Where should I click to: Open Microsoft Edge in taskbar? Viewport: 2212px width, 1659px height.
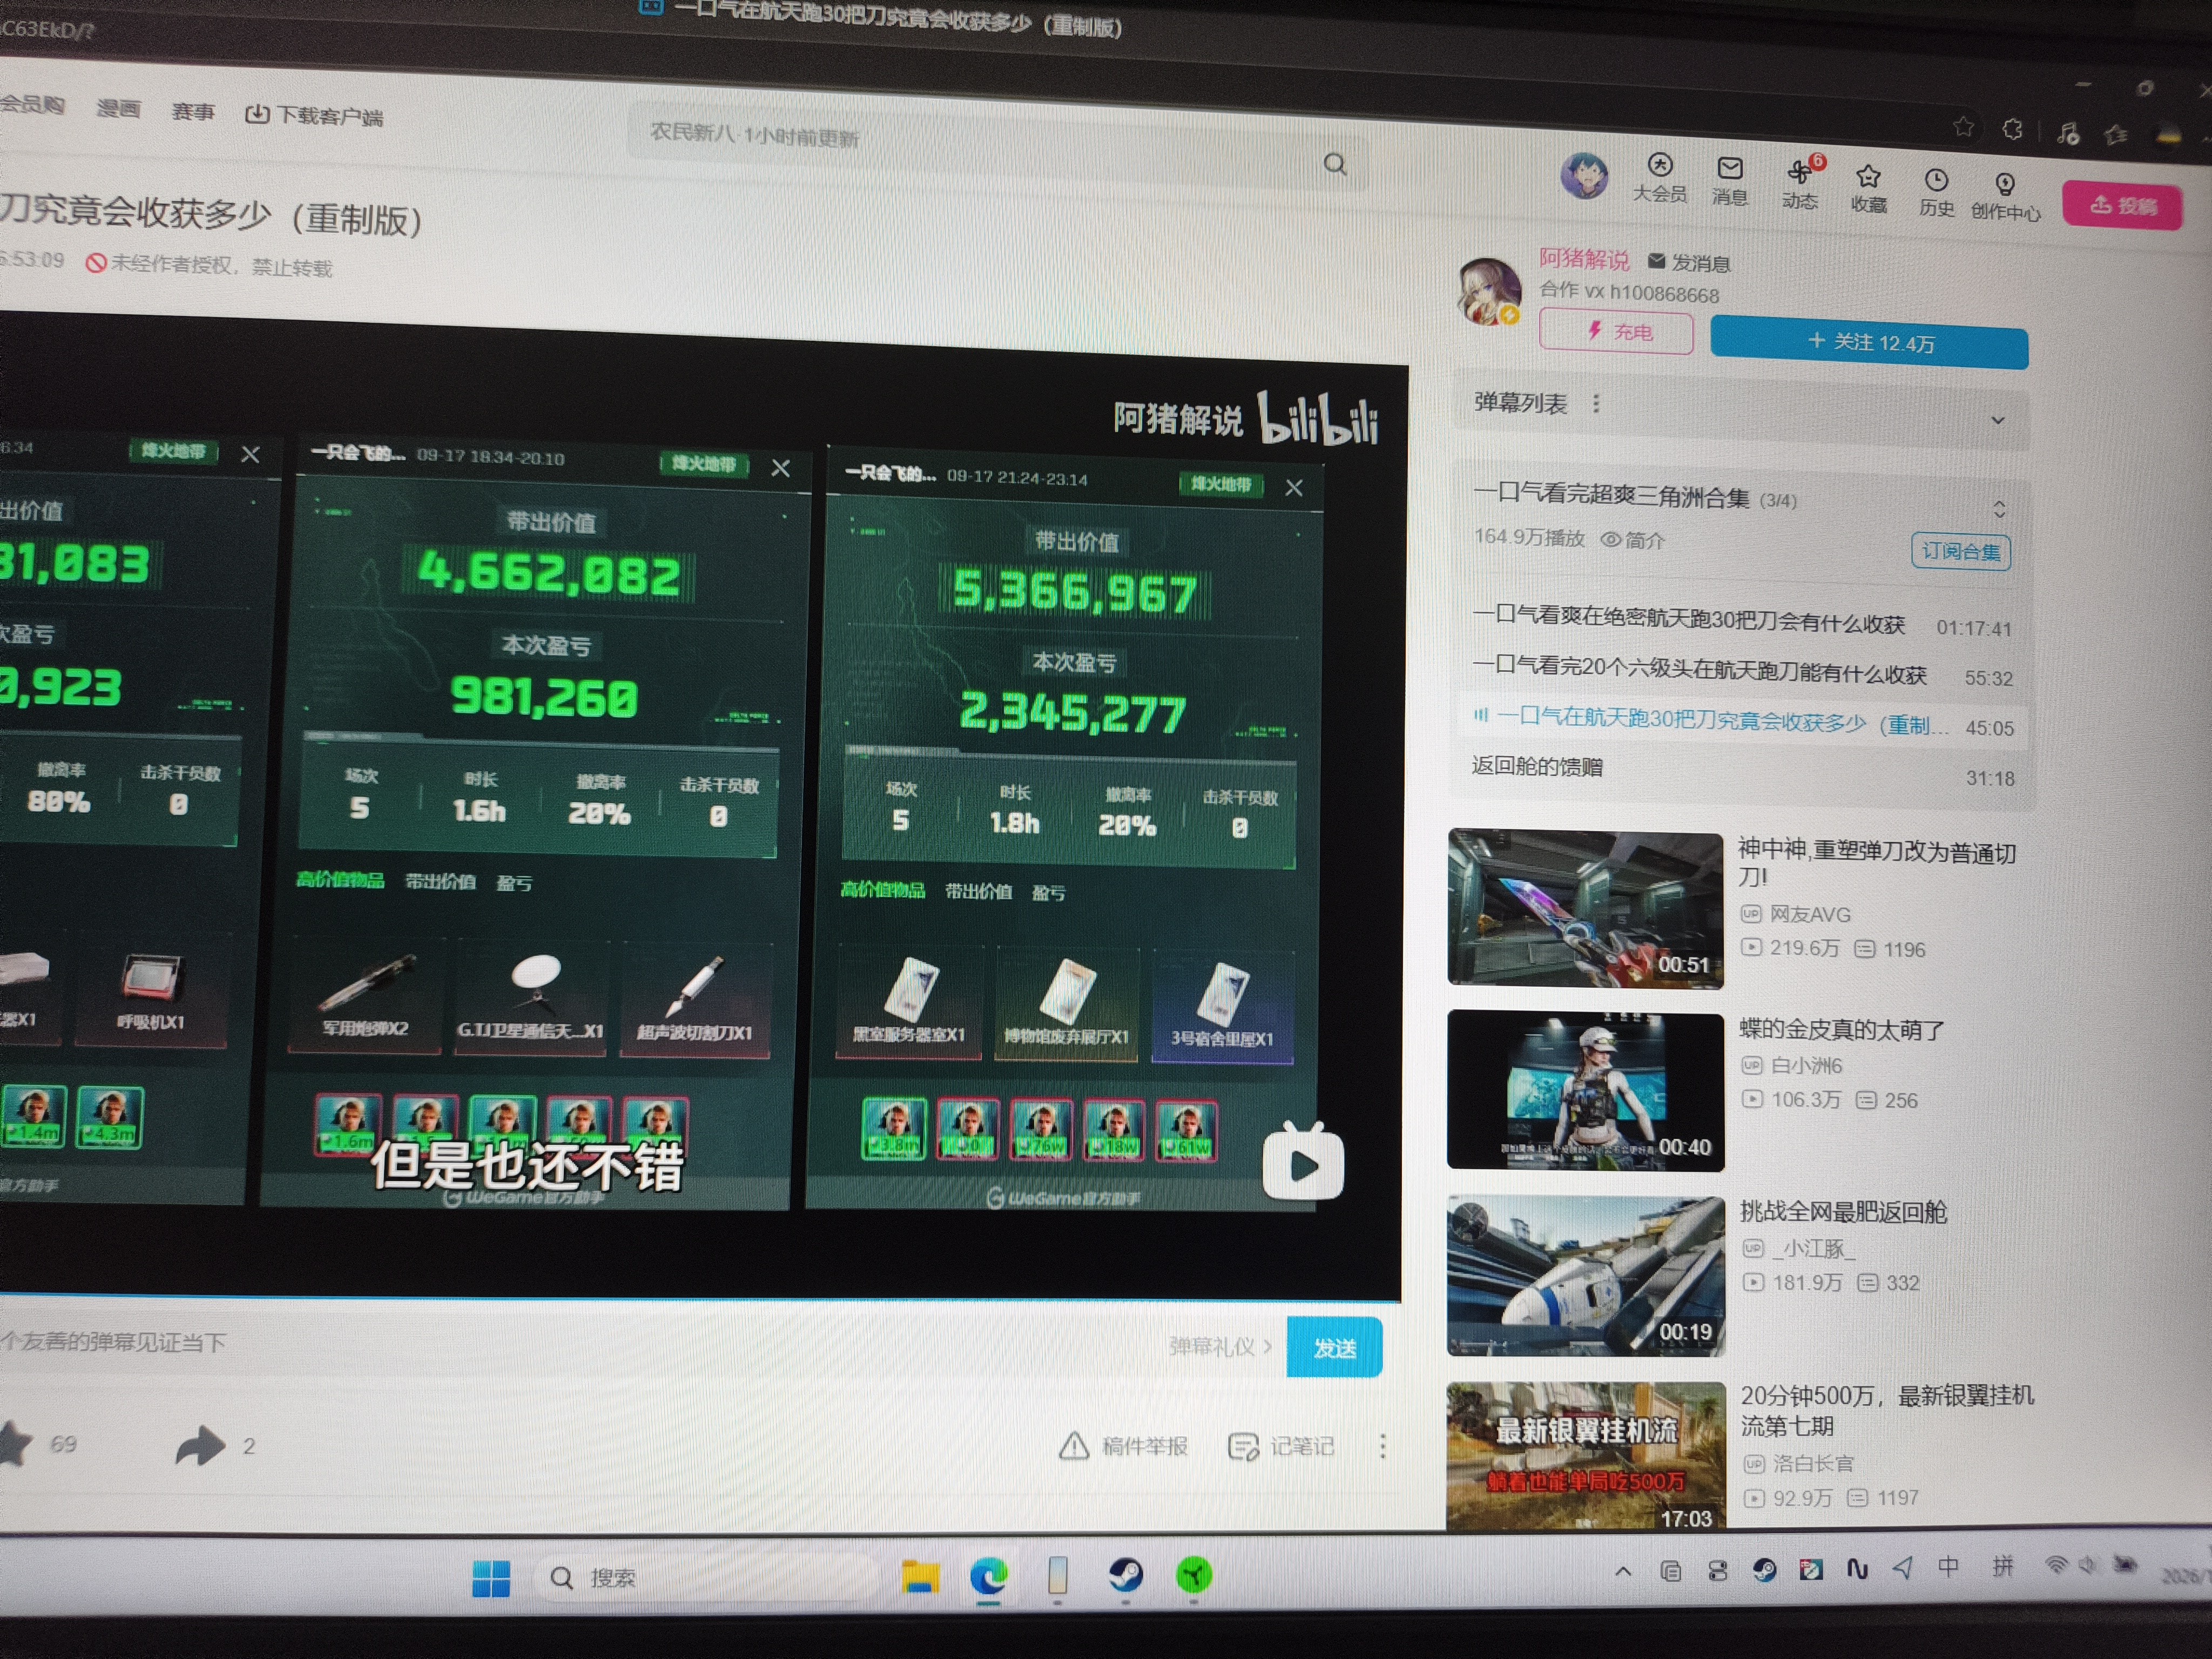pyautogui.click(x=989, y=1577)
